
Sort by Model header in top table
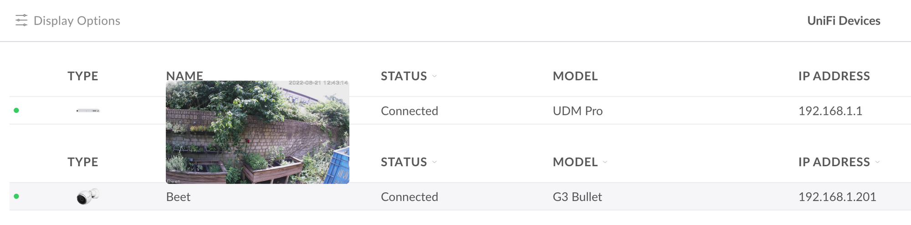(575, 76)
